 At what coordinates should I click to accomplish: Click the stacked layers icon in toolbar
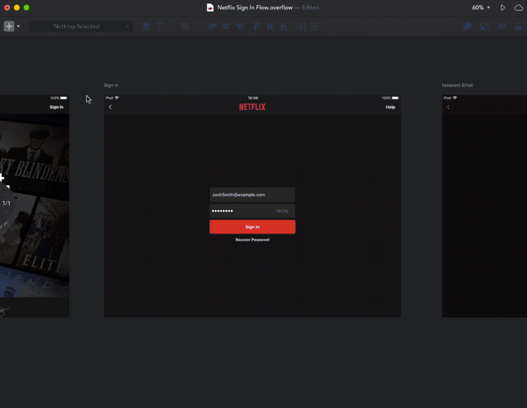pyautogui.click(x=146, y=26)
